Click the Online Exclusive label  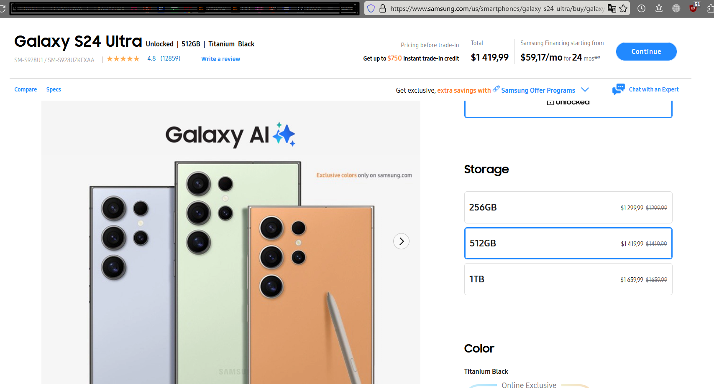529,385
